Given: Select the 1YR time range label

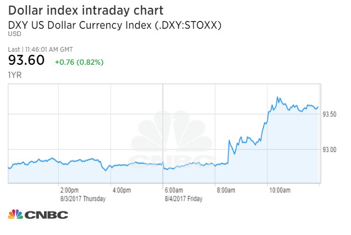Looking at the screenshot, I should pyautogui.click(x=14, y=75).
